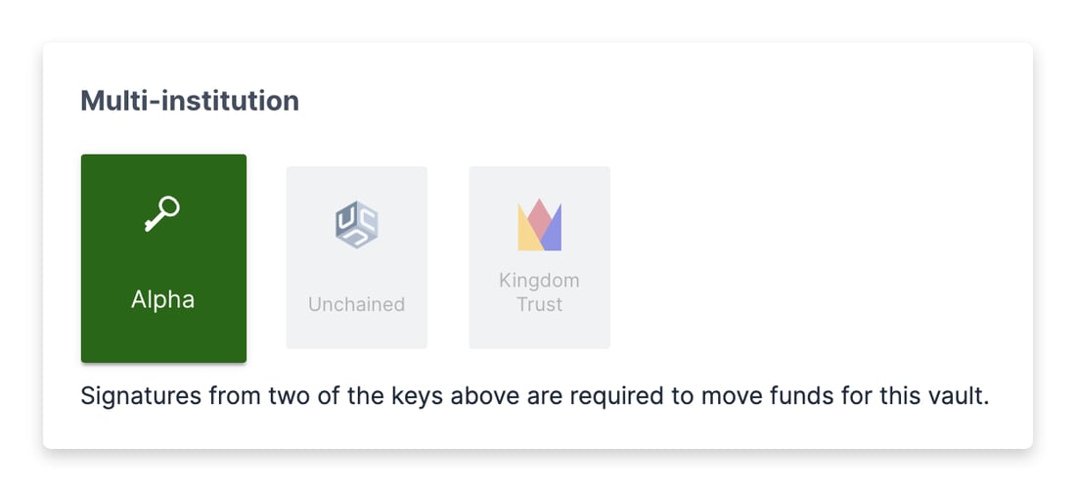Click the blue right section of crown logo
The height and width of the screenshot is (492, 1076).
point(553,230)
